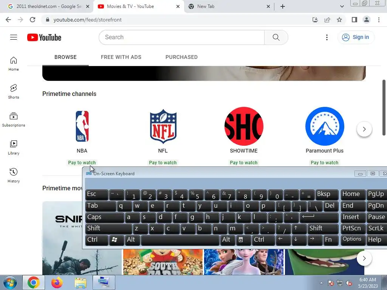Click the YouTube search input field
The image size is (387, 290).
click(182, 37)
